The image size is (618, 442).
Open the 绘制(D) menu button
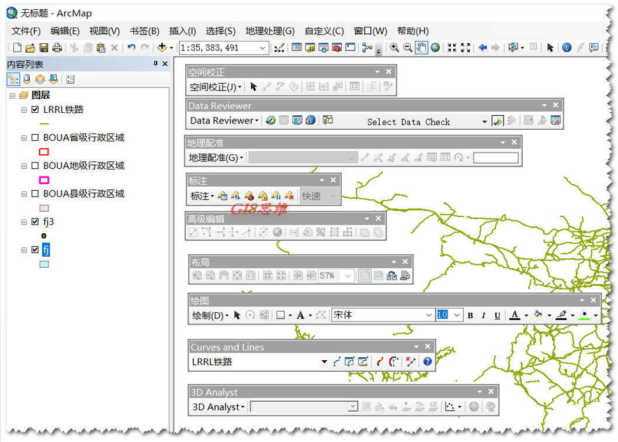(x=210, y=315)
